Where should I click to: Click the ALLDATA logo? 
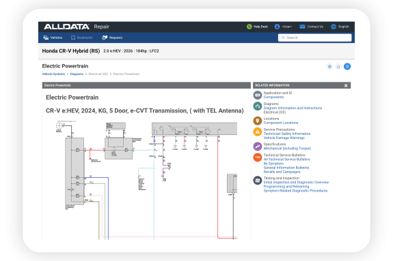click(66, 27)
